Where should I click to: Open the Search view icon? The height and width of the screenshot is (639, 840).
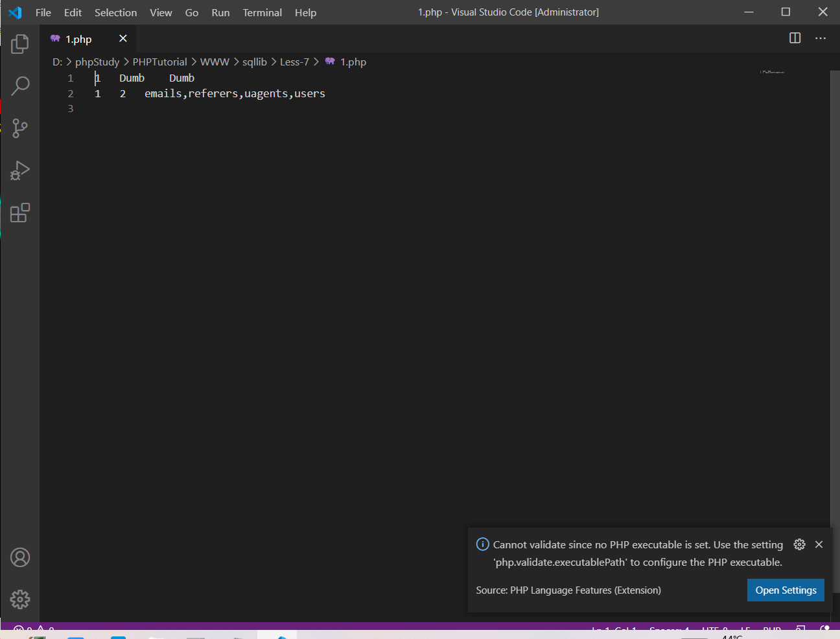[20, 86]
